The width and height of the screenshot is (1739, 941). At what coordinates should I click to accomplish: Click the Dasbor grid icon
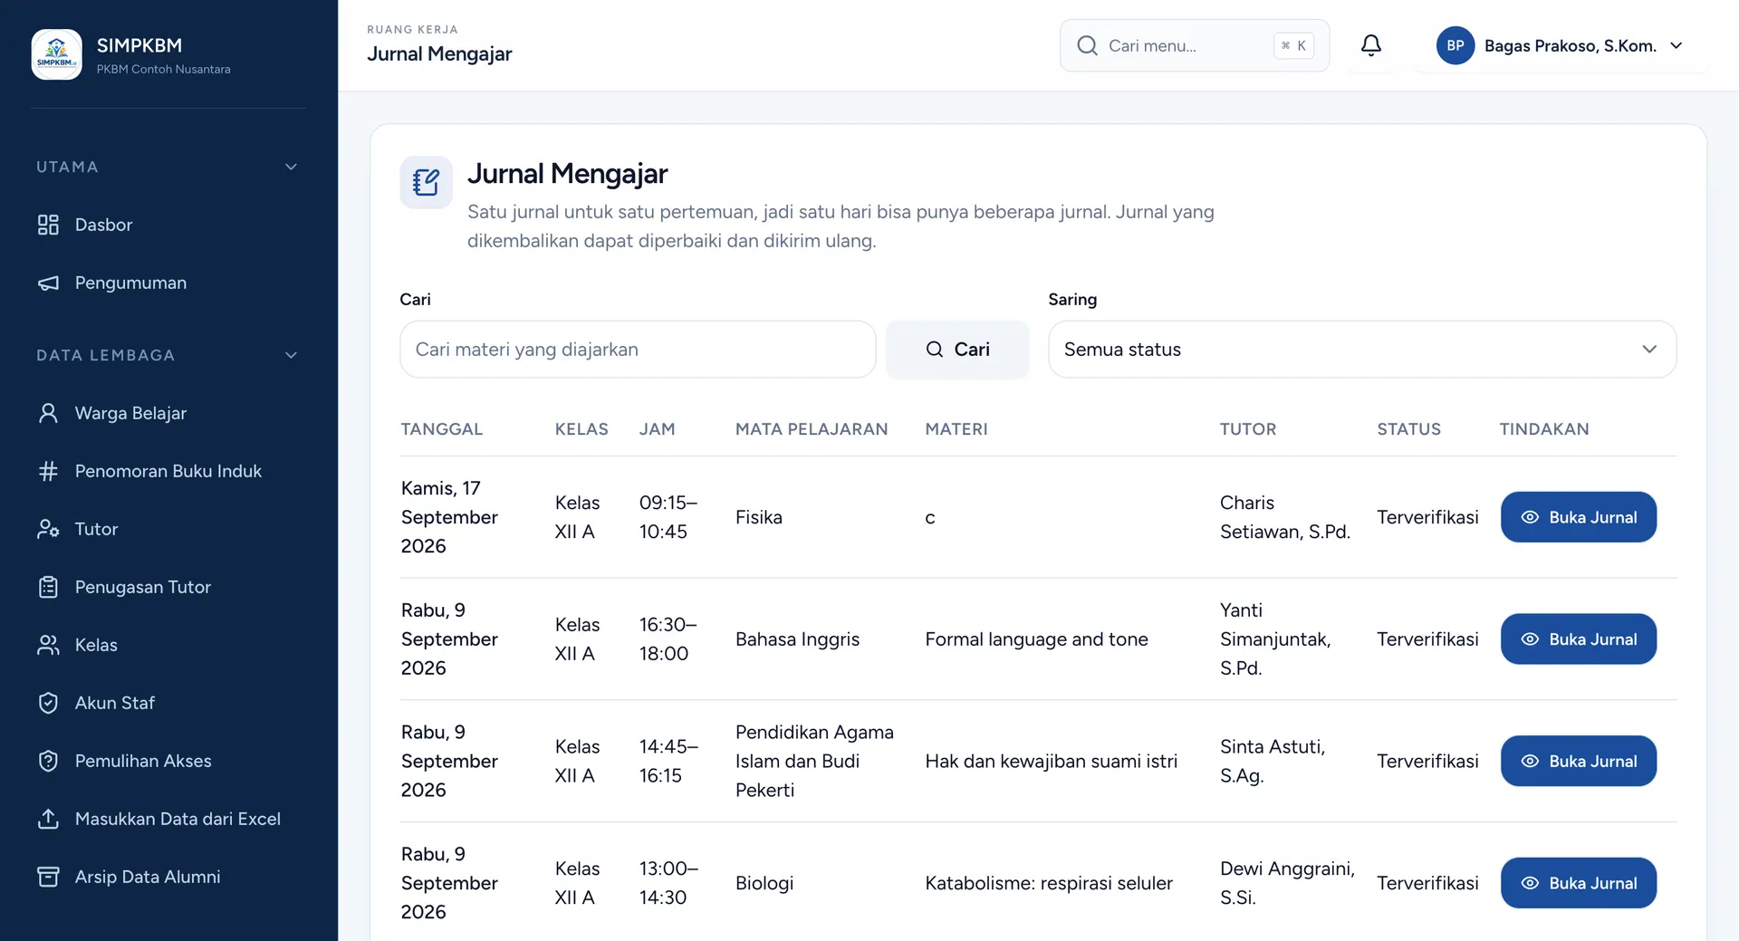tap(48, 225)
